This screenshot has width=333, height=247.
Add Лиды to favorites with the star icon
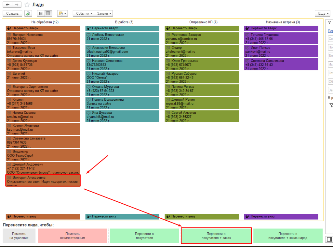point(27,5)
